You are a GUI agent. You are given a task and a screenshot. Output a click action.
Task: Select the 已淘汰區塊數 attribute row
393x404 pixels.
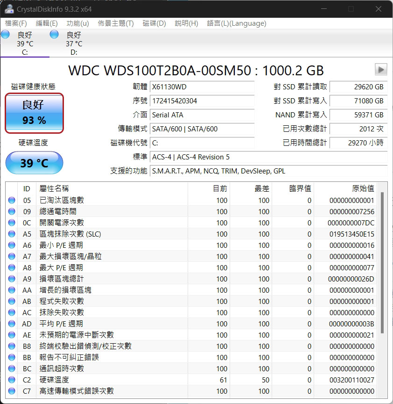tap(191, 200)
